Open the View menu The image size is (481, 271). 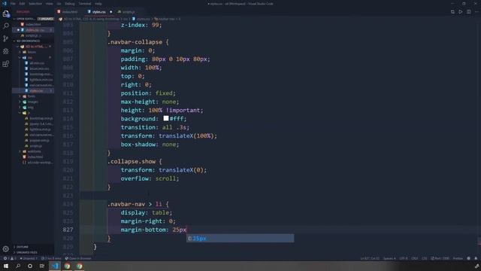[50, 4]
